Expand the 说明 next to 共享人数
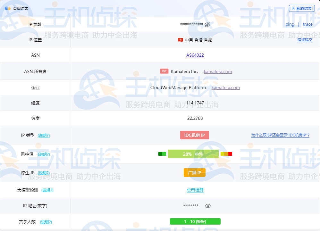 pyautogui.click(x=46, y=222)
